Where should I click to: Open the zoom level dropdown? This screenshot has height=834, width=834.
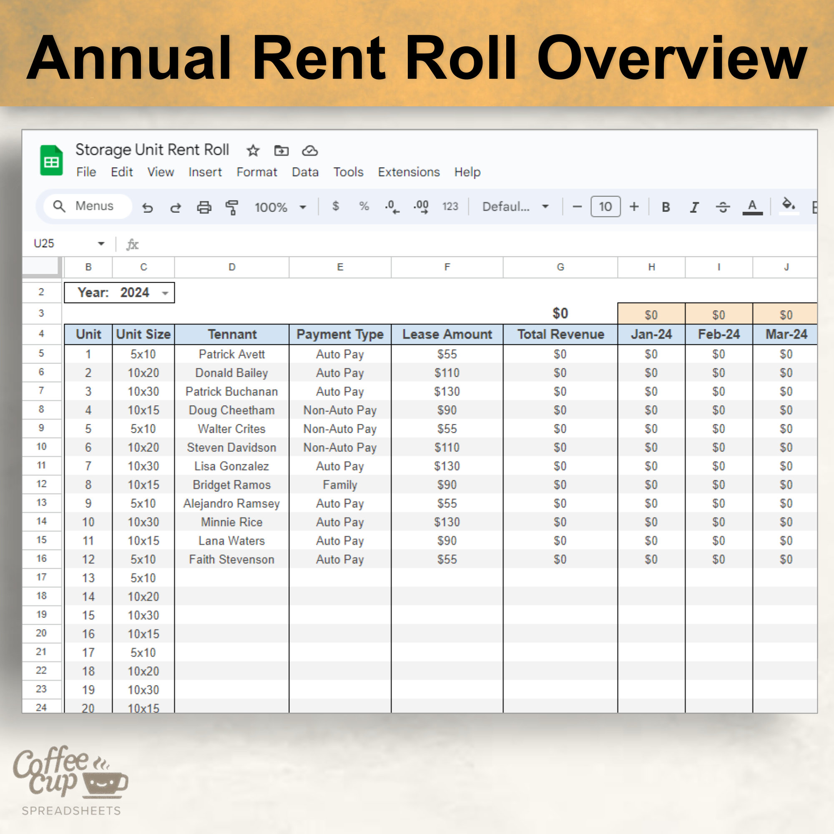pos(302,208)
